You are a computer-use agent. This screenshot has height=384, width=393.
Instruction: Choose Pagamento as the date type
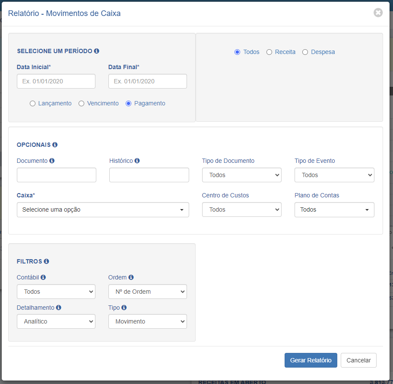(x=128, y=104)
